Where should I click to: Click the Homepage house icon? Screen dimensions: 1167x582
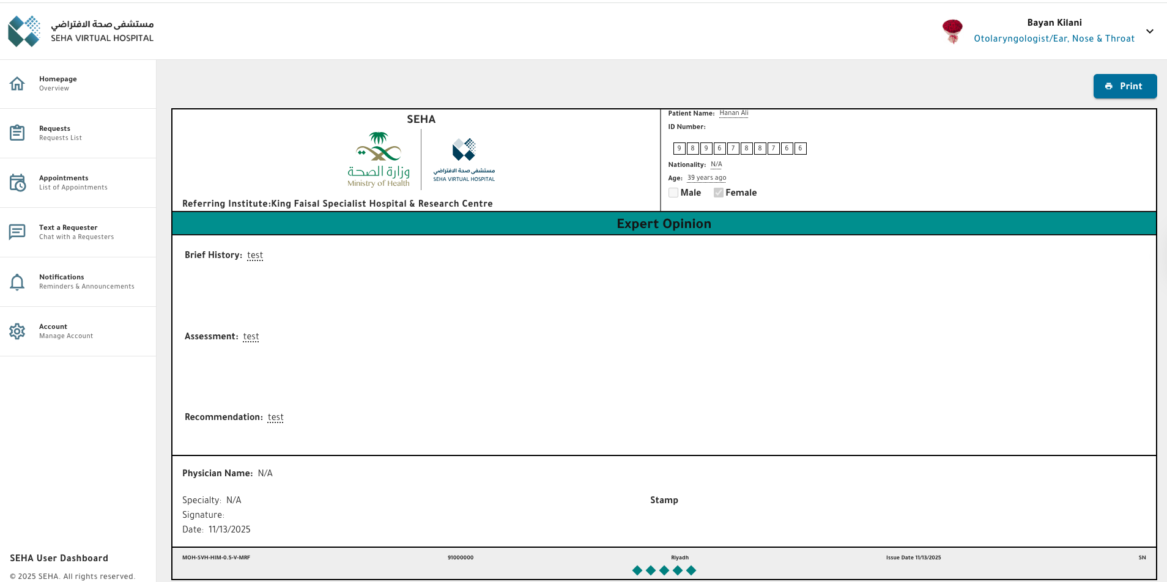(17, 84)
